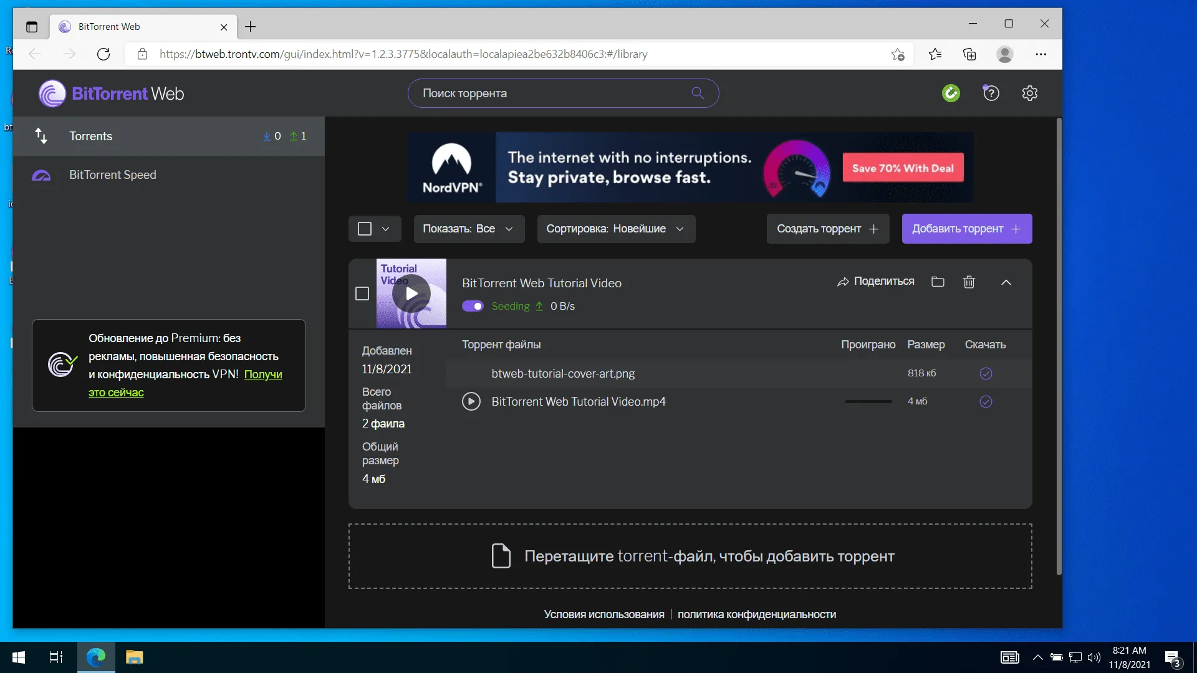Screen dimensions: 1197x673
Task: Select the Torrents sidebar item
Action: (169, 136)
